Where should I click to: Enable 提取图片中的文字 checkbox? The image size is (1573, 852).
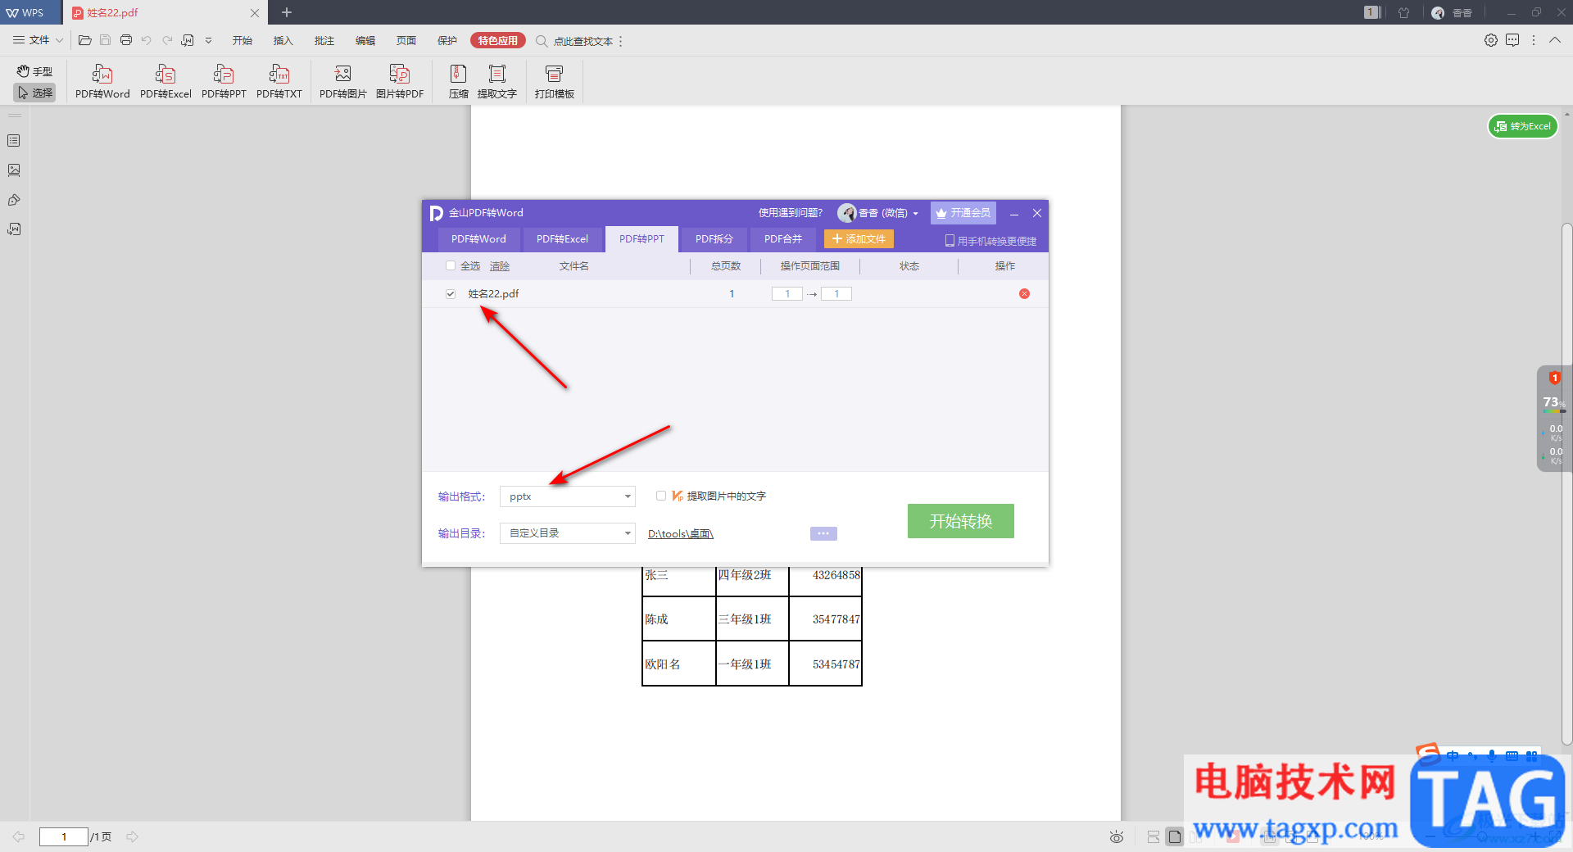tap(661, 496)
